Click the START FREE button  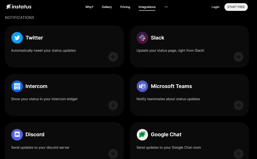pyautogui.click(x=236, y=7)
